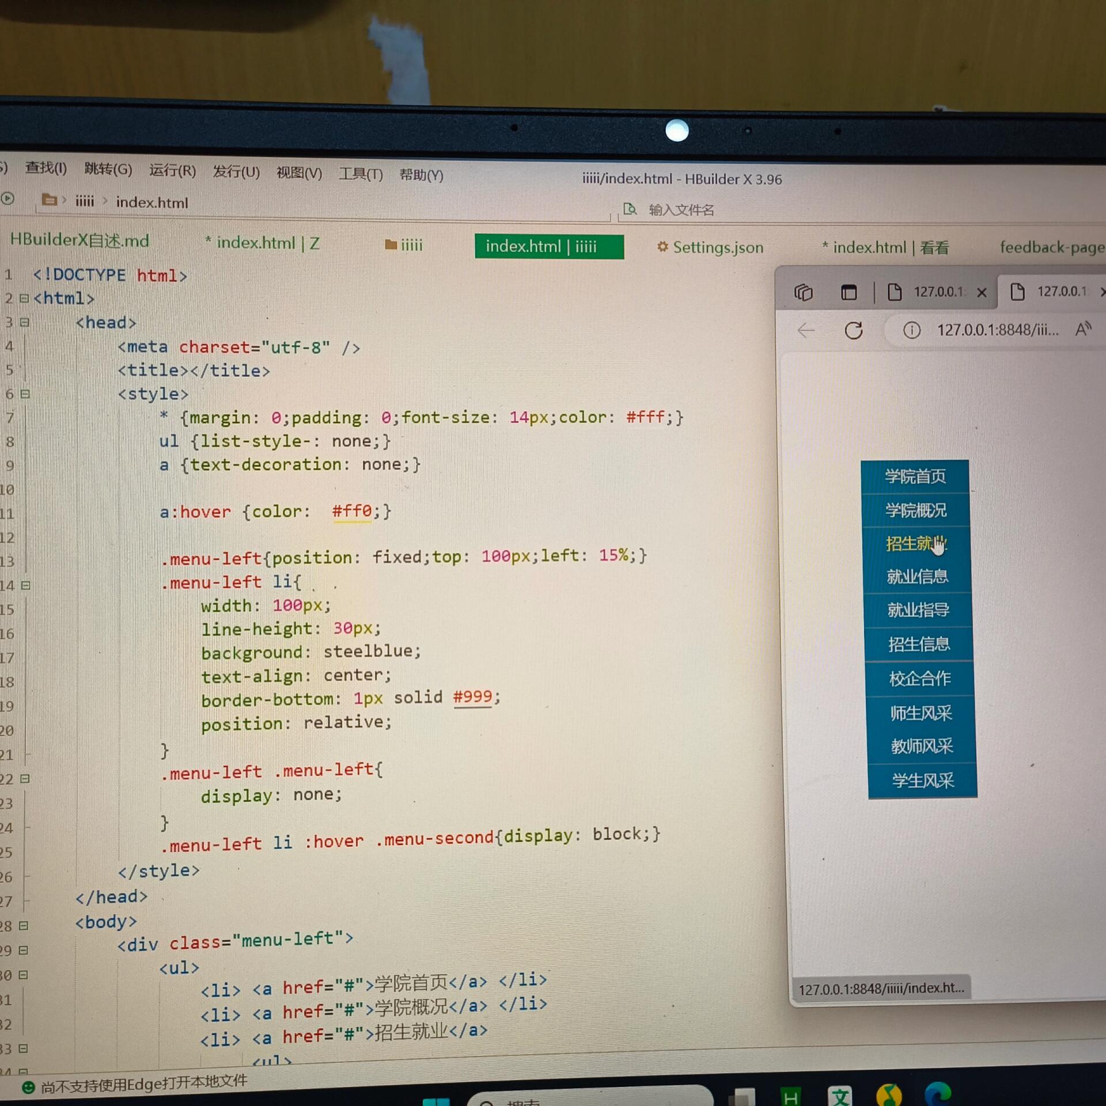Open Microsoft Edge from the taskbar

pyautogui.click(x=938, y=1094)
